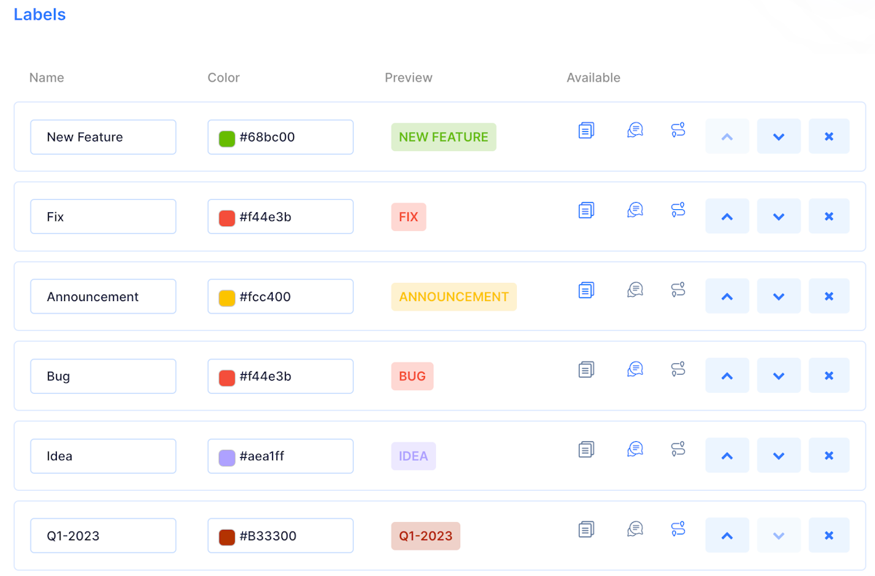Screen dimensions: 875x576
Task: Delete the Fix label
Action: click(x=829, y=216)
